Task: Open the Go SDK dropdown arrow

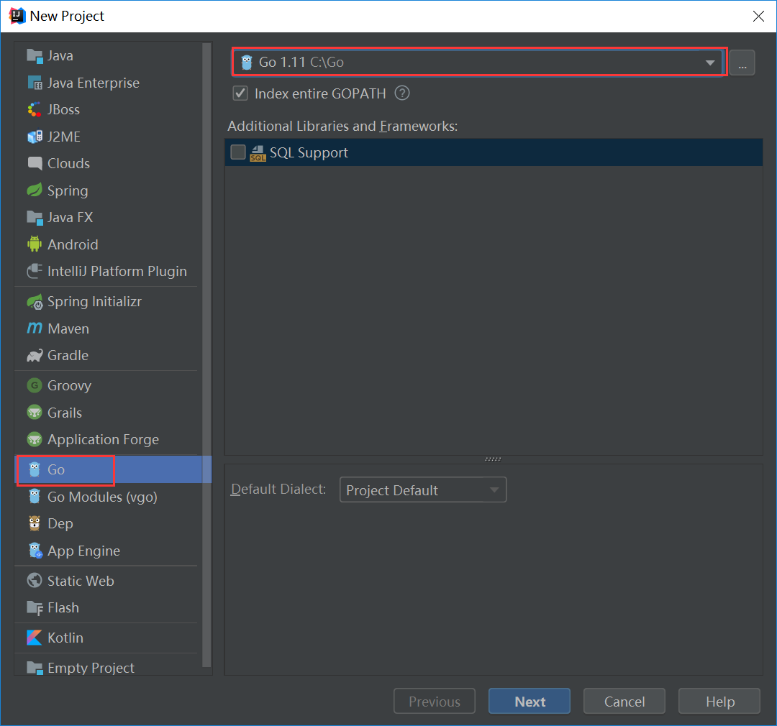Action: (710, 63)
